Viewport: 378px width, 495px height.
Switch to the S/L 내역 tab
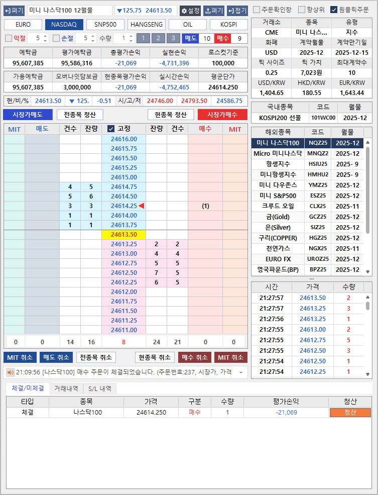pos(99,388)
